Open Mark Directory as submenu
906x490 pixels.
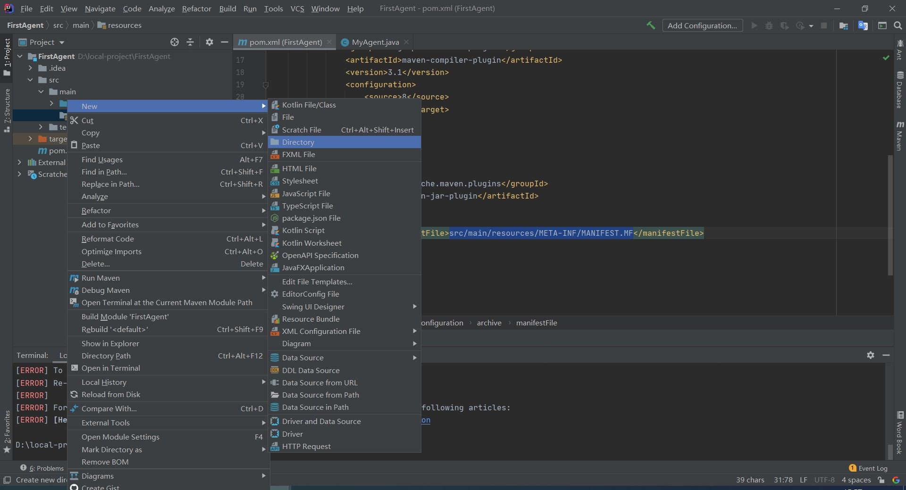(168, 449)
